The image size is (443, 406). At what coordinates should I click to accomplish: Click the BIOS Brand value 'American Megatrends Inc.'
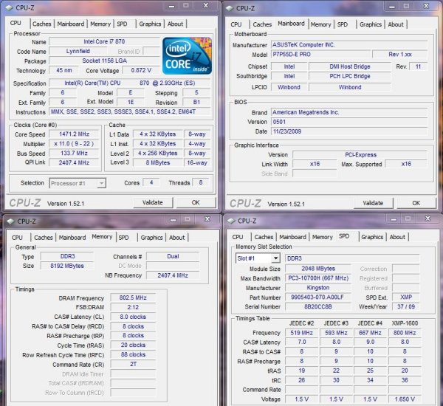[x=349, y=112]
